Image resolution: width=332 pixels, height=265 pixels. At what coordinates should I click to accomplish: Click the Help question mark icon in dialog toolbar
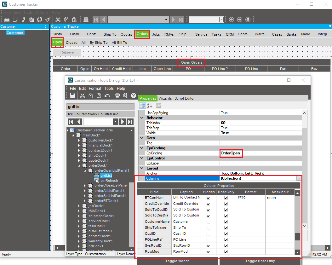click(x=133, y=95)
